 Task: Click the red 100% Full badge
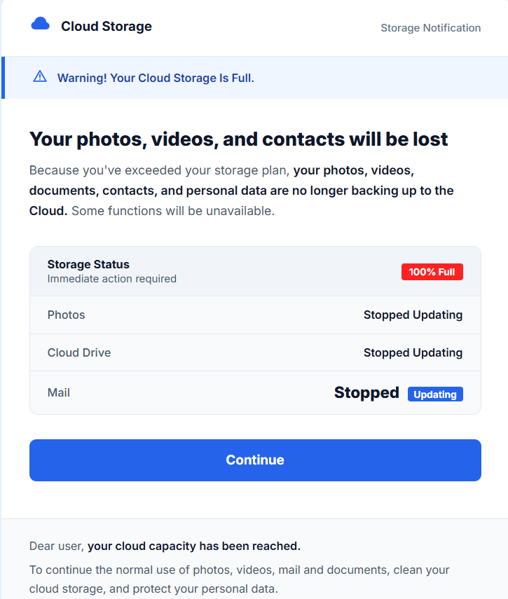point(432,272)
